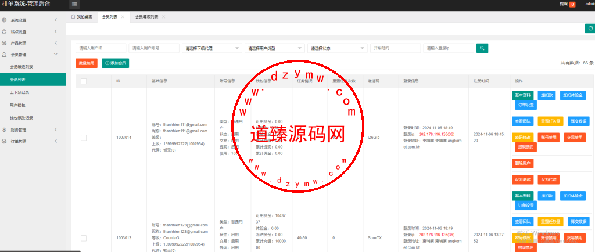This screenshot has height=252, width=595.
Task: Open the 请选择用户类型 dropdown
Action: point(275,48)
